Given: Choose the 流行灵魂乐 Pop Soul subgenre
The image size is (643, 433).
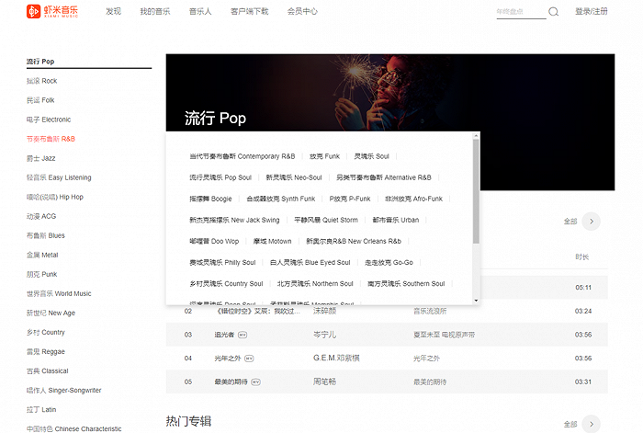Looking at the screenshot, I should pyautogui.click(x=220, y=177).
